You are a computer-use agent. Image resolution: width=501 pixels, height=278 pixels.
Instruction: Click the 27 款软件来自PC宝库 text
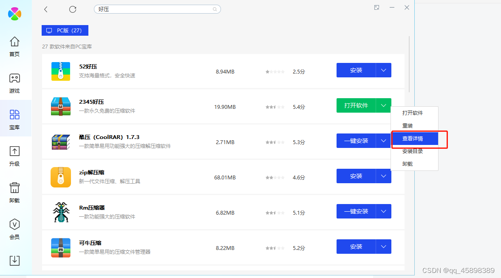pos(67,47)
